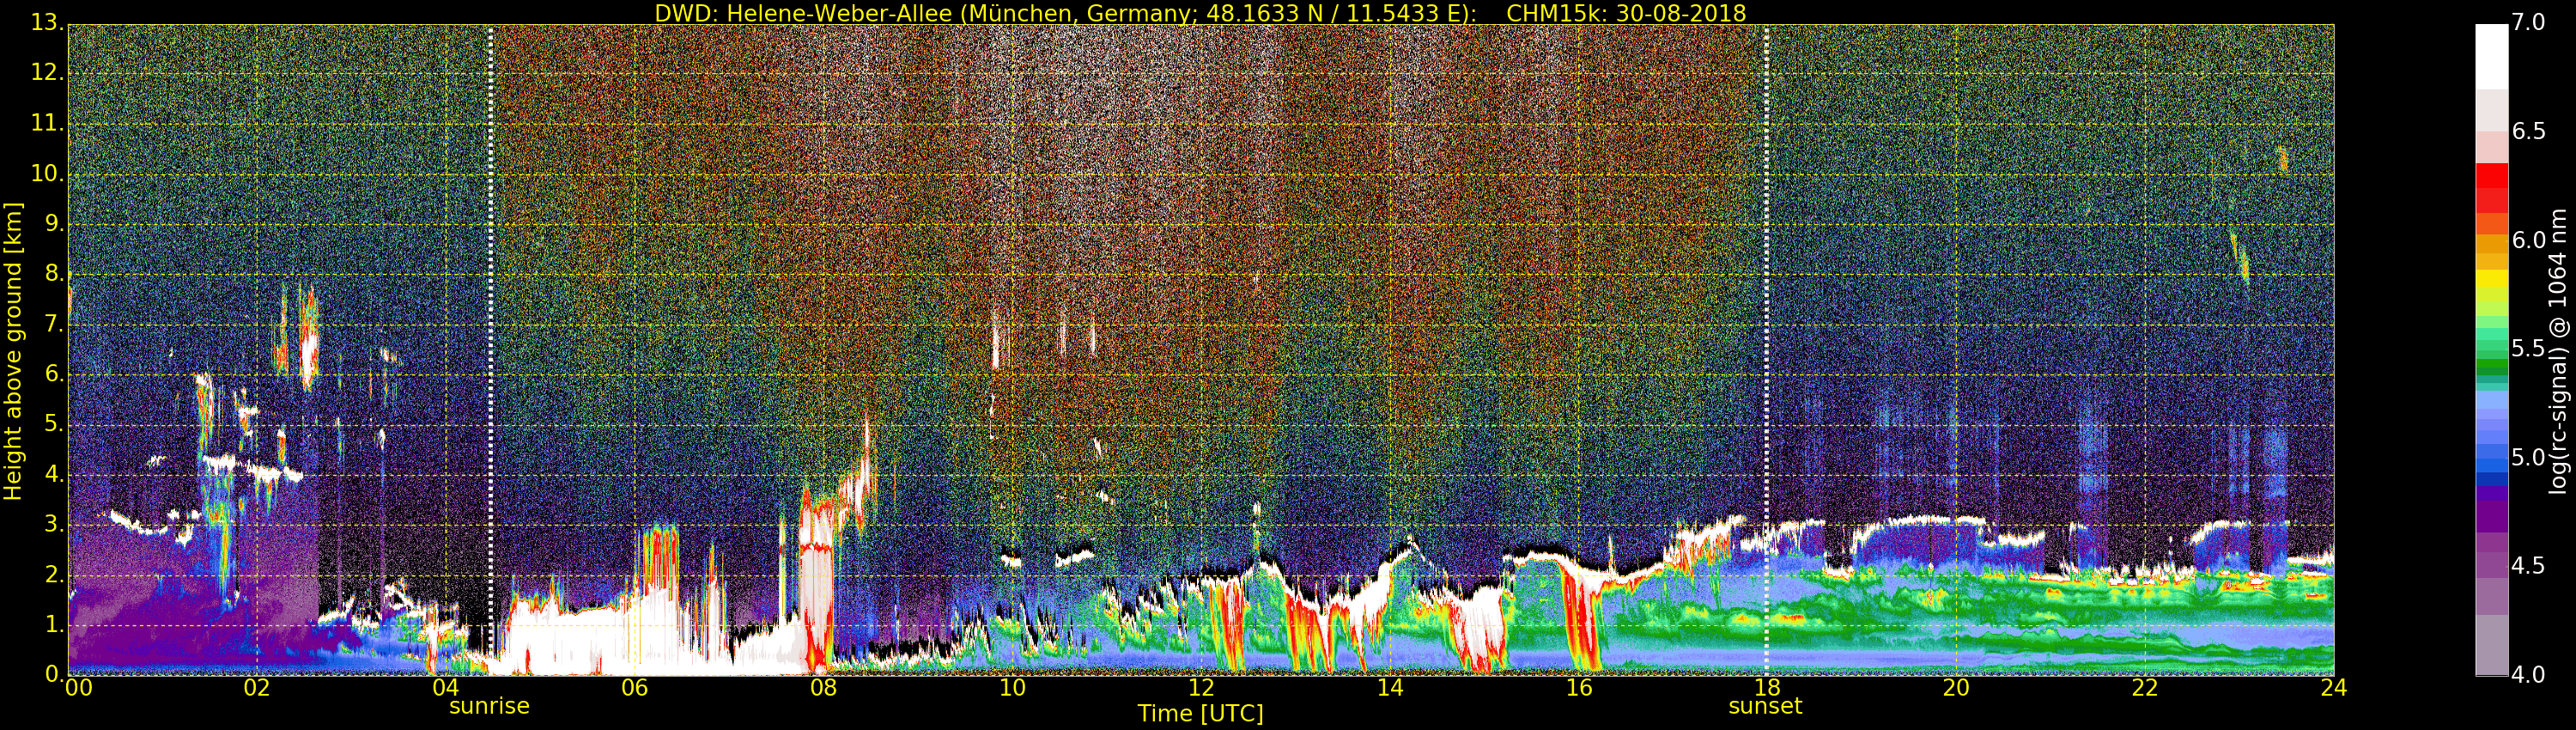Click the time axis tick label '02'
The image size is (2576, 730).
click(257, 688)
